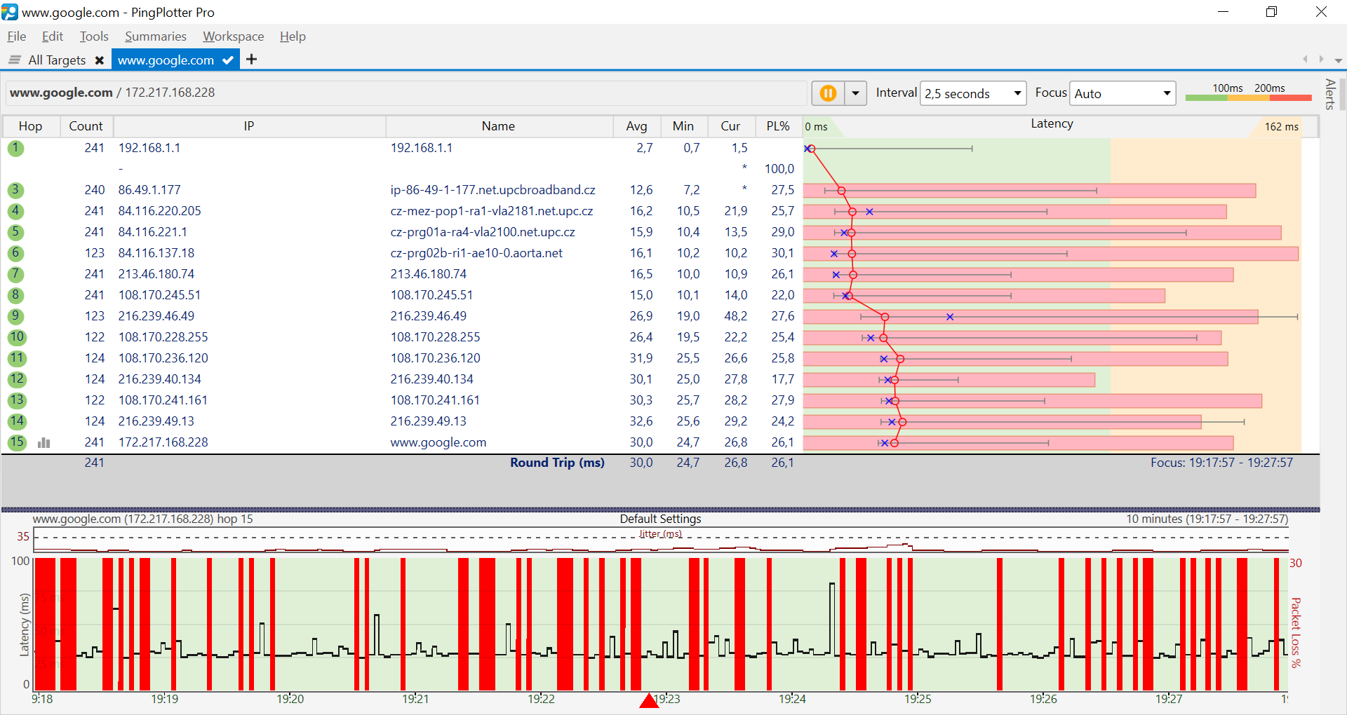Toggle the checkmark on www.google.com tab
The height and width of the screenshot is (715, 1347).
click(x=227, y=60)
